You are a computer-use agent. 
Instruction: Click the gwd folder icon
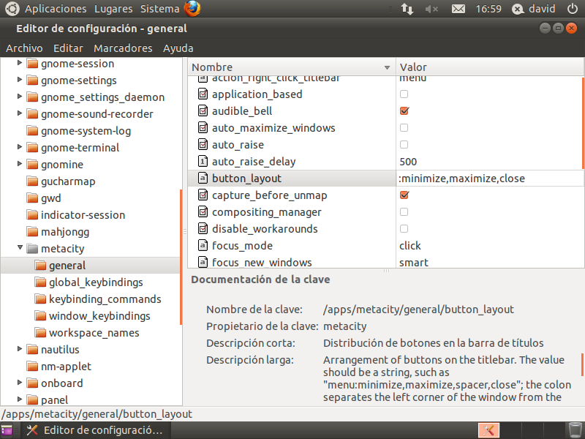click(x=32, y=198)
